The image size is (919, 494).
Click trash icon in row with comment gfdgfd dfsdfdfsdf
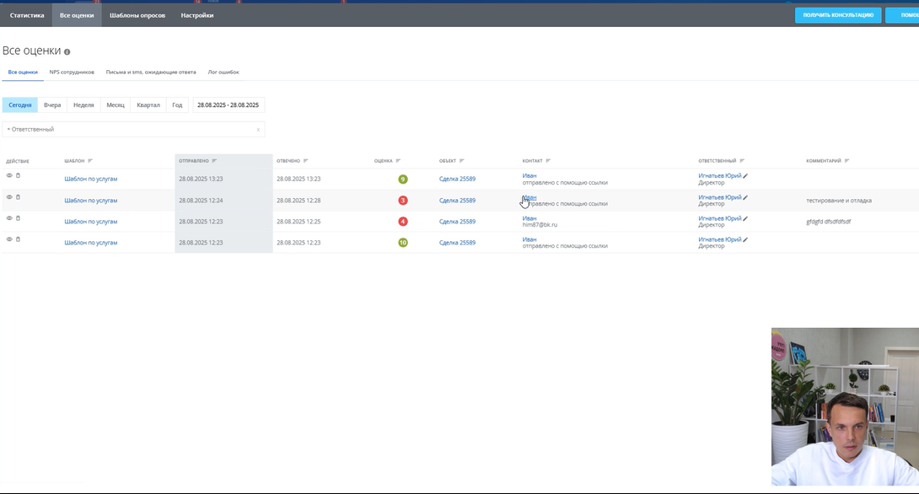(x=18, y=218)
